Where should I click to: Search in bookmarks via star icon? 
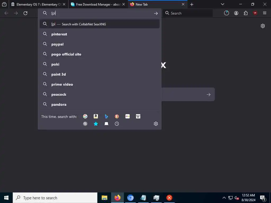coord(96,124)
